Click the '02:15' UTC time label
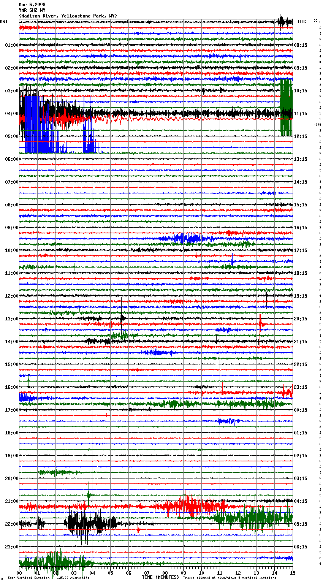This screenshot has width=323, height=583. pyautogui.click(x=301, y=456)
